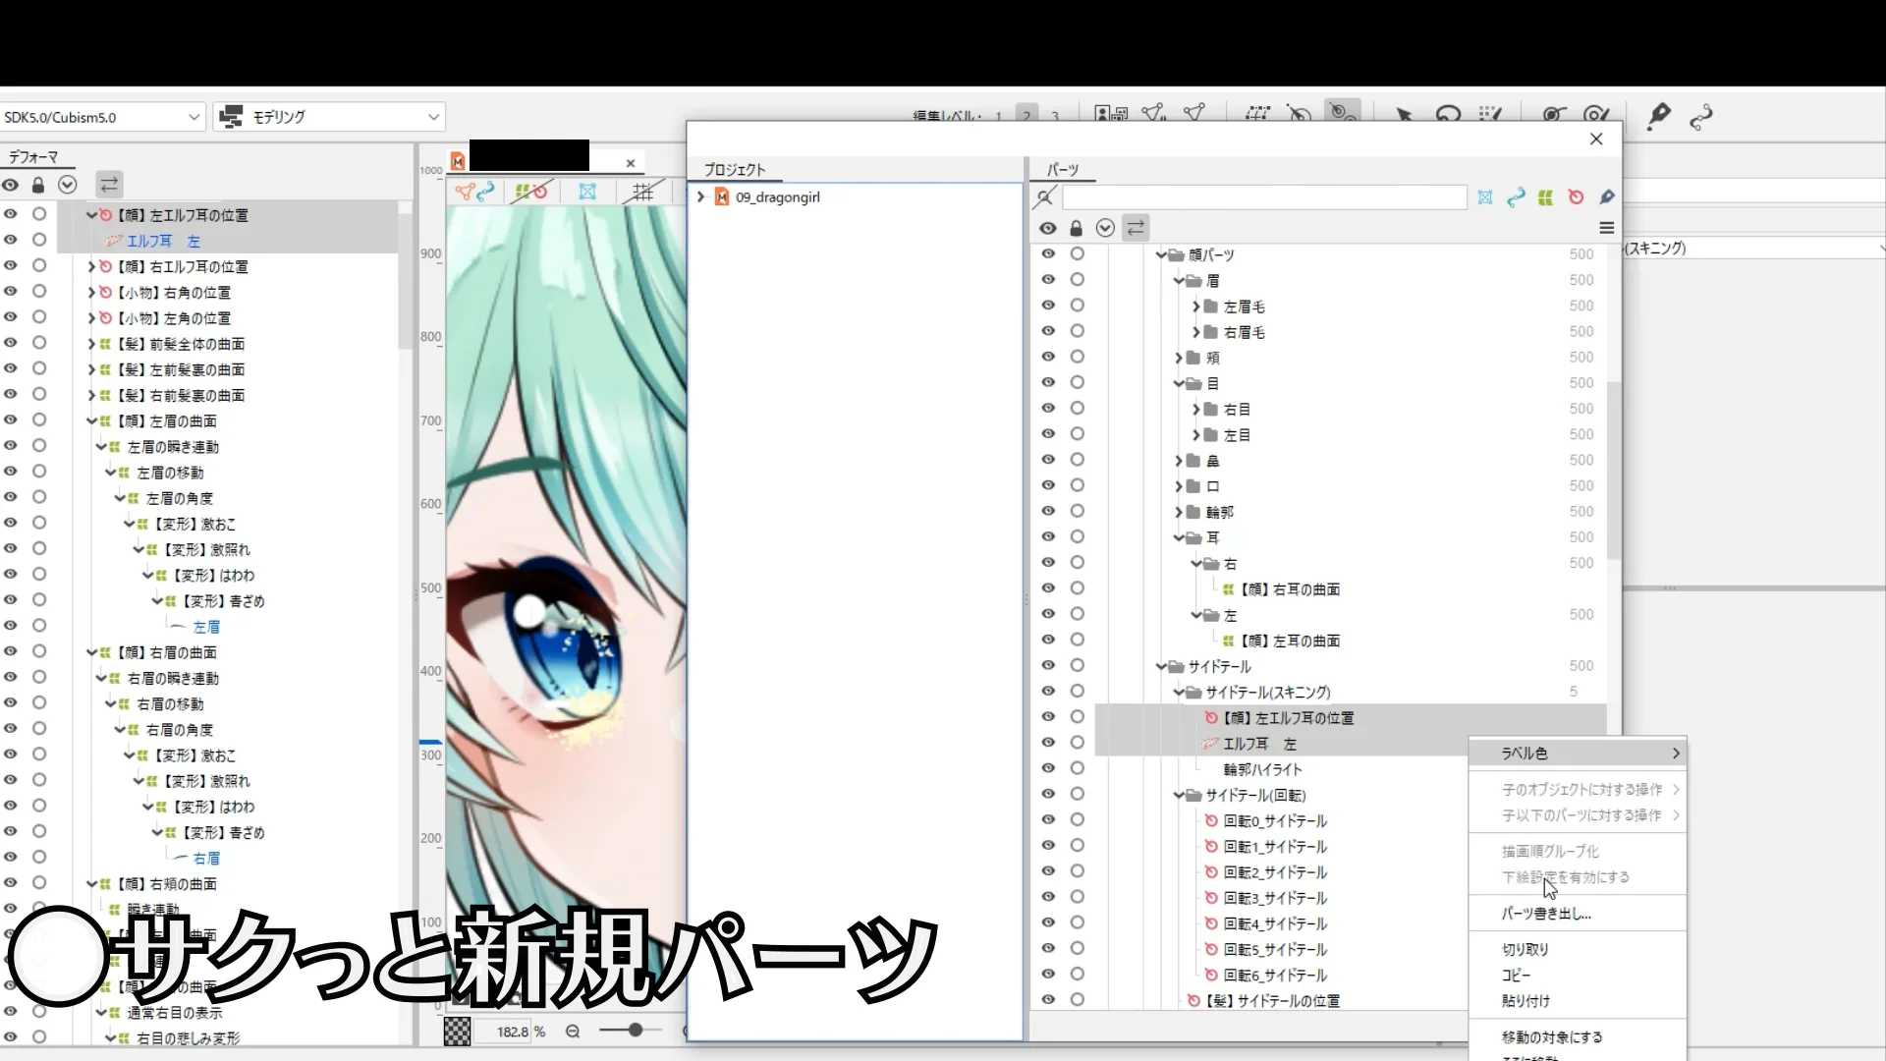This screenshot has height=1061, width=1886.
Task: Toggle visibility of 左眉毛 folder
Action: pyautogui.click(x=1048, y=306)
